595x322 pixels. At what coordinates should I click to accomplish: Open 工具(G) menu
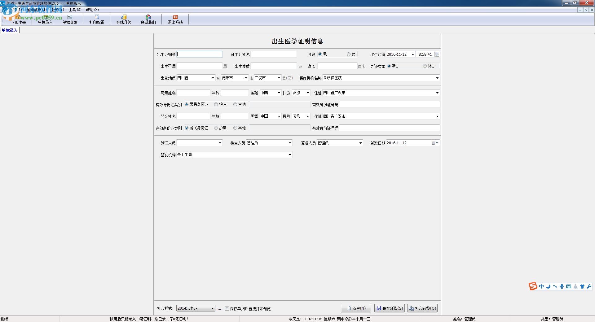tap(75, 10)
